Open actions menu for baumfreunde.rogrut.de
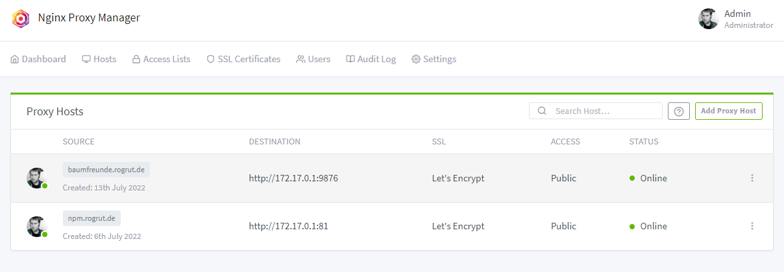The image size is (784, 272). click(752, 178)
